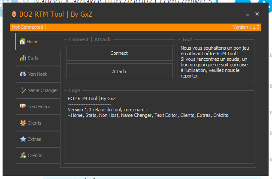This screenshot has height=179, width=272.
Task: Click the GxZ group box label
Action: coord(187,39)
